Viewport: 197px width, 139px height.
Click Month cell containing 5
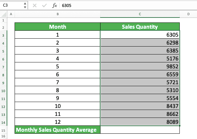pyautogui.click(x=58, y=66)
